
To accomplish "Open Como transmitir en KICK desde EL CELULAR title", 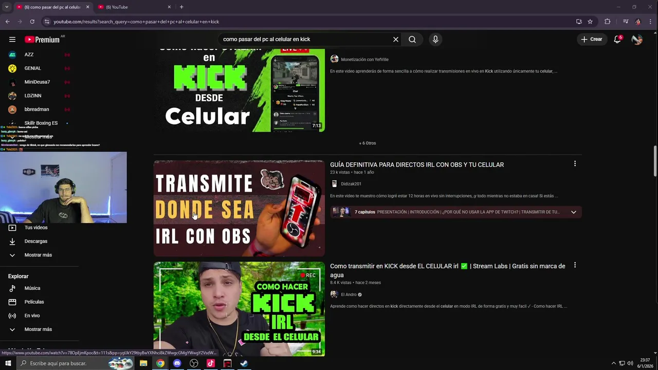I will (x=448, y=270).
